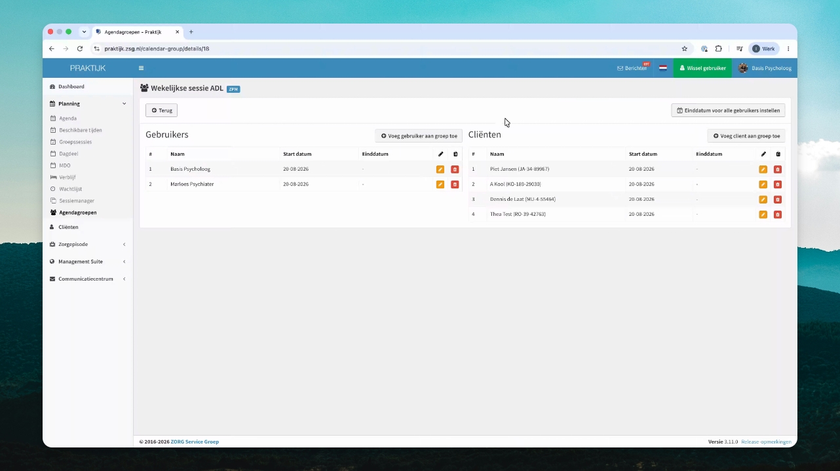The image size is (840, 471).
Task: Open the browser extensions puzzle icon
Action: click(719, 48)
